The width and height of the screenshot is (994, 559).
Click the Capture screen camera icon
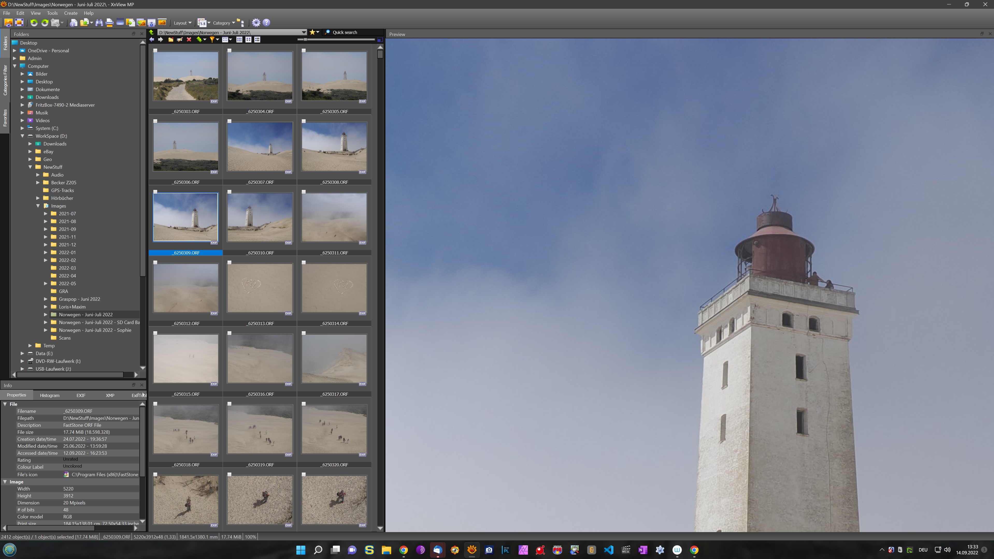[151, 23]
